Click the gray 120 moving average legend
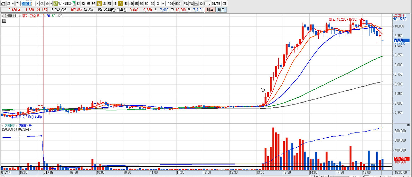Screen dimensions: 412x177 pos(60,16)
